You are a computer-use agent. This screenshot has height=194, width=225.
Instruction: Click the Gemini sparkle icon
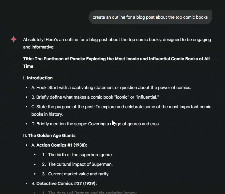coord(14,39)
